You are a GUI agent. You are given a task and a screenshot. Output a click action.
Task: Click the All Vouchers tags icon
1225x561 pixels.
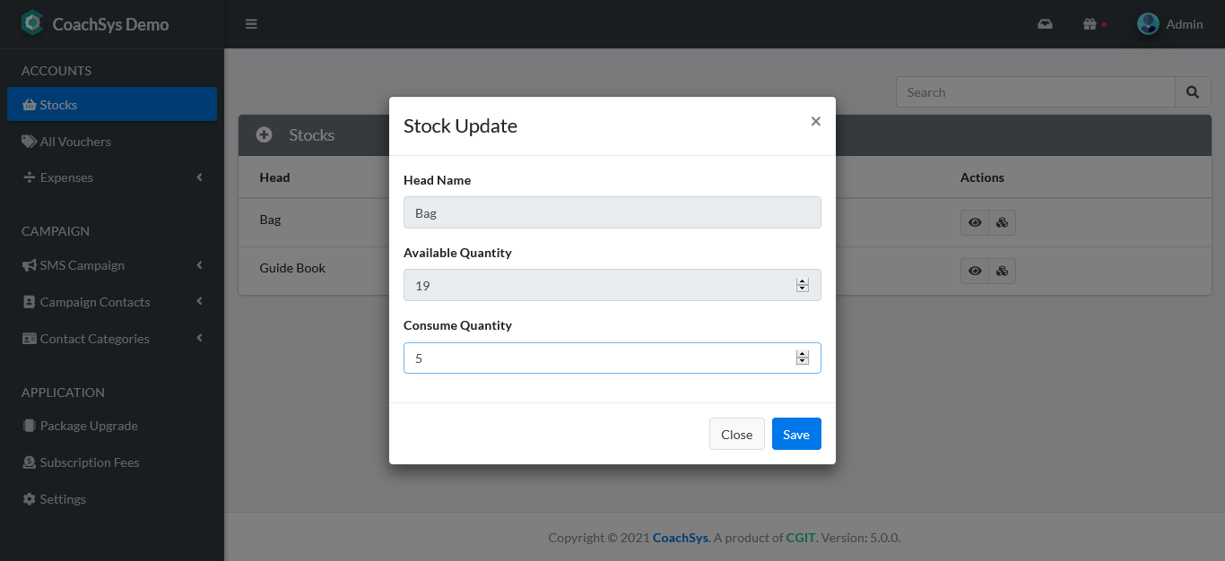pos(29,142)
